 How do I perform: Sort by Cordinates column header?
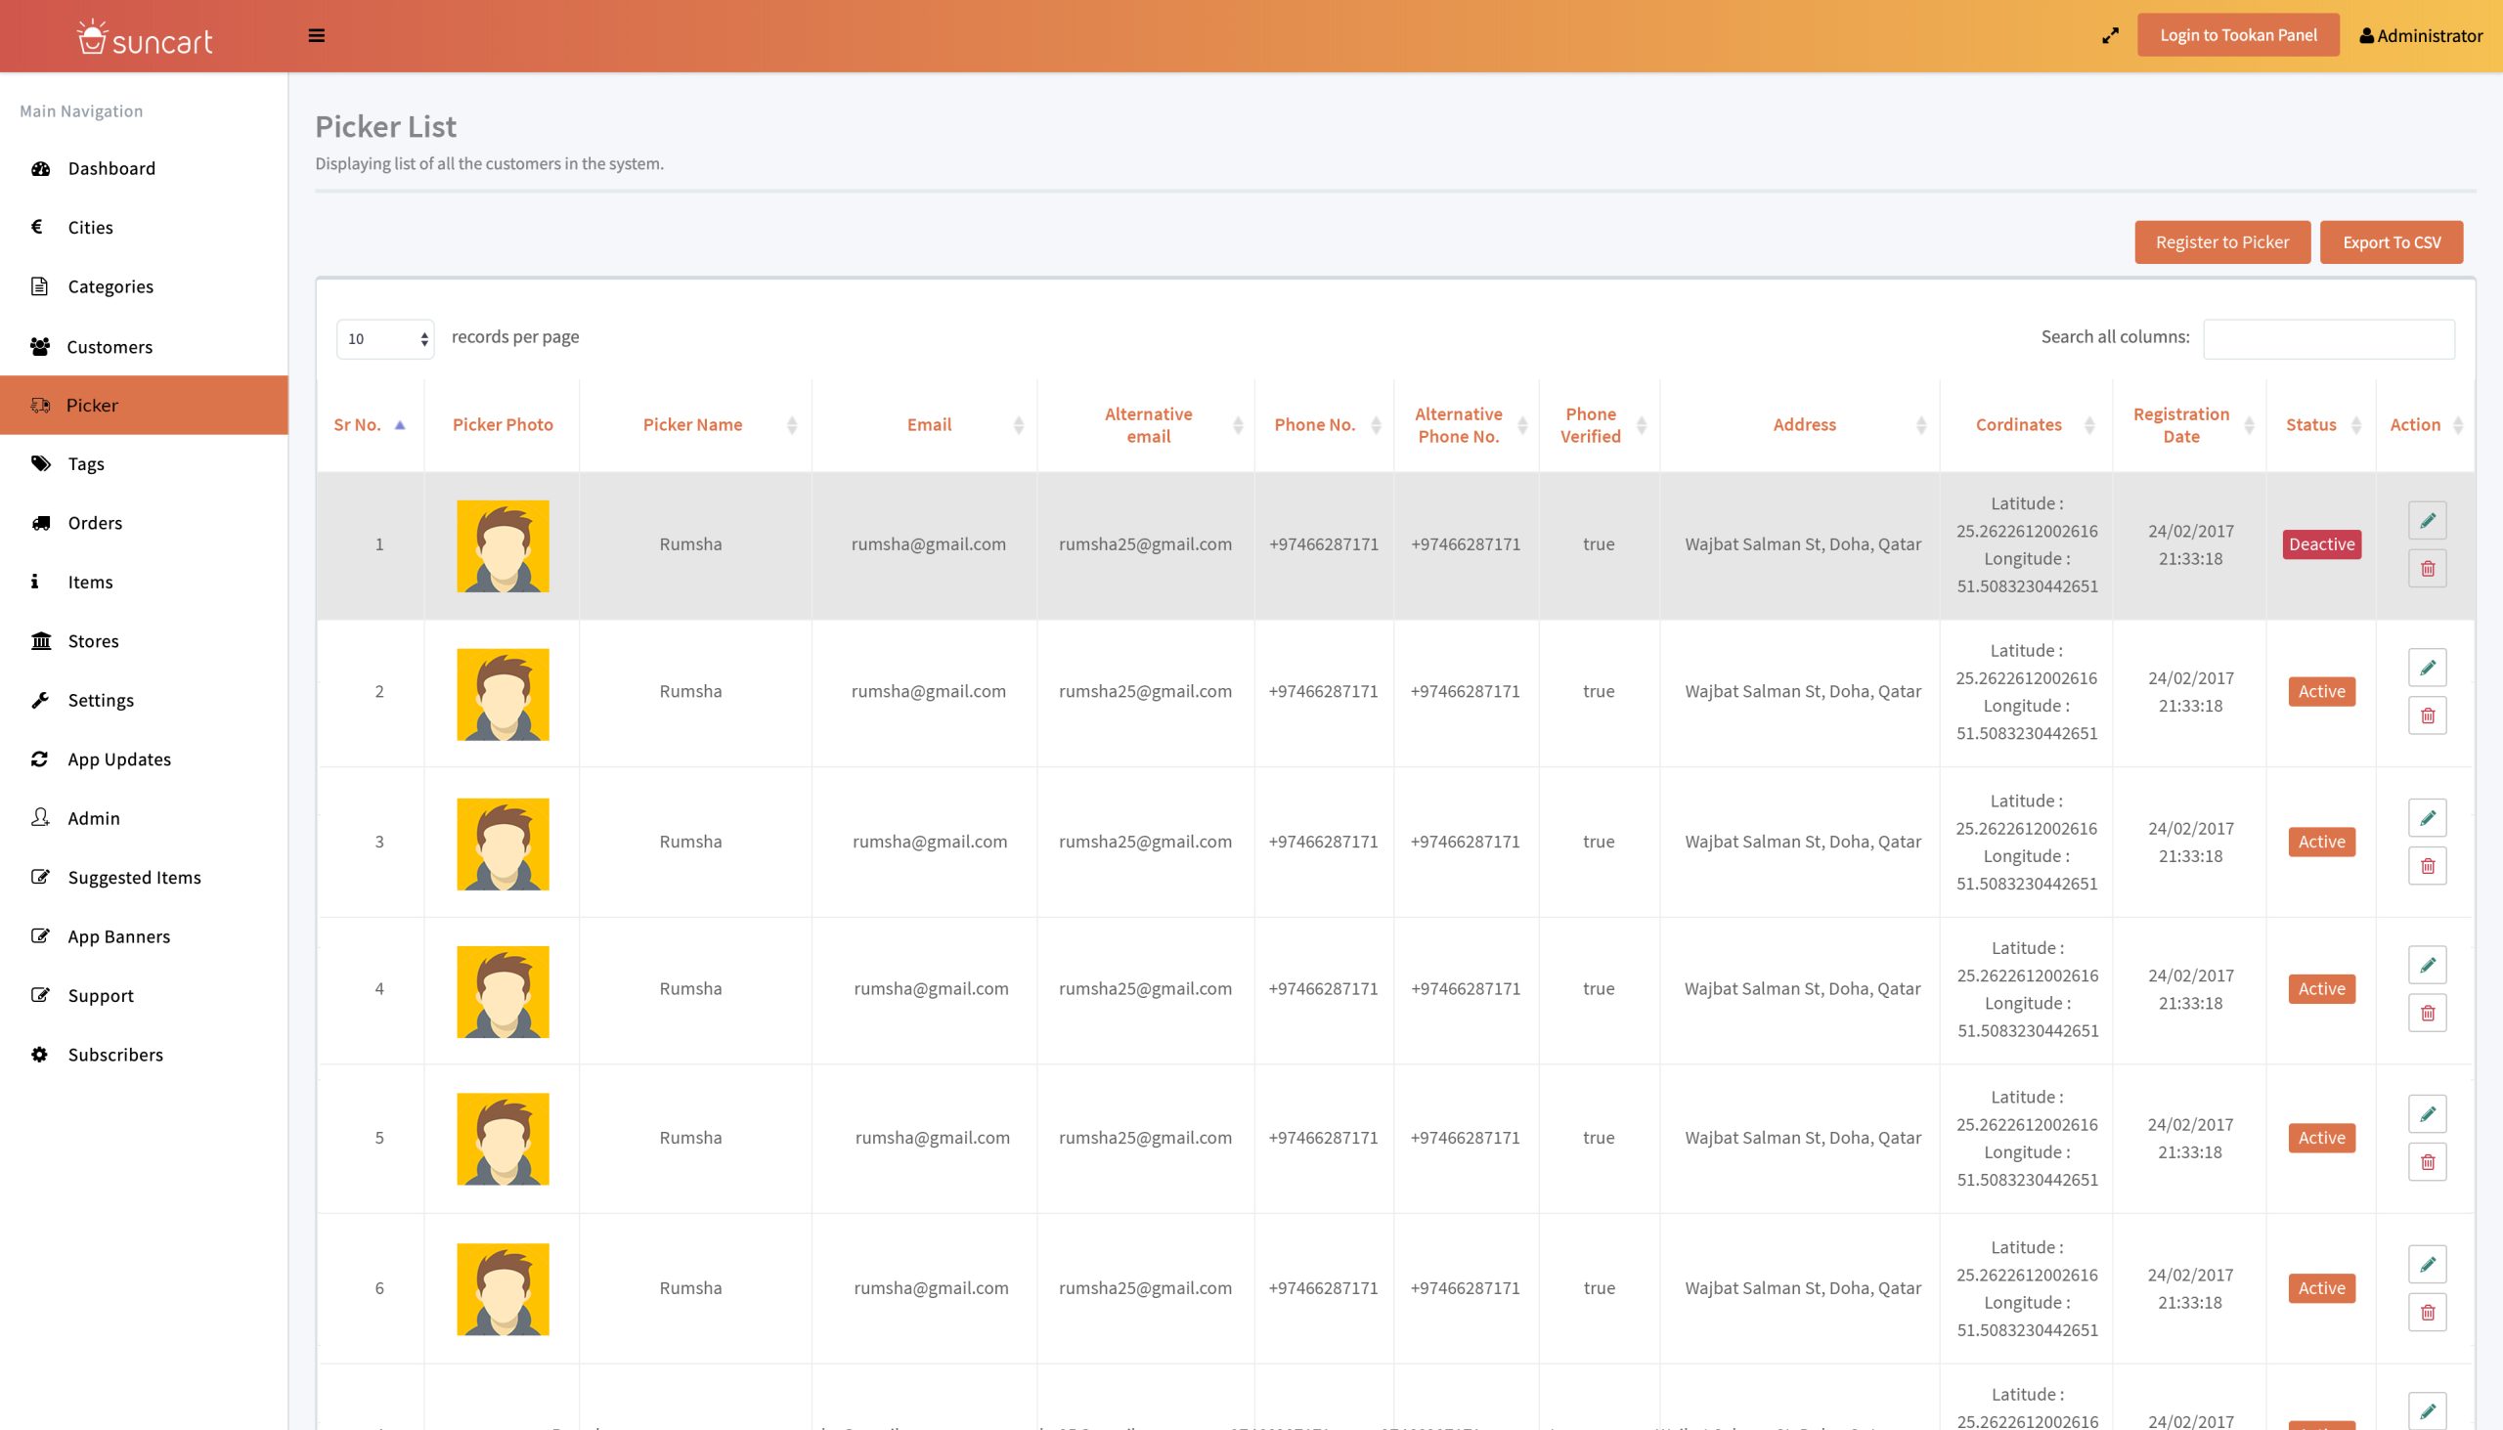(x=2027, y=424)
